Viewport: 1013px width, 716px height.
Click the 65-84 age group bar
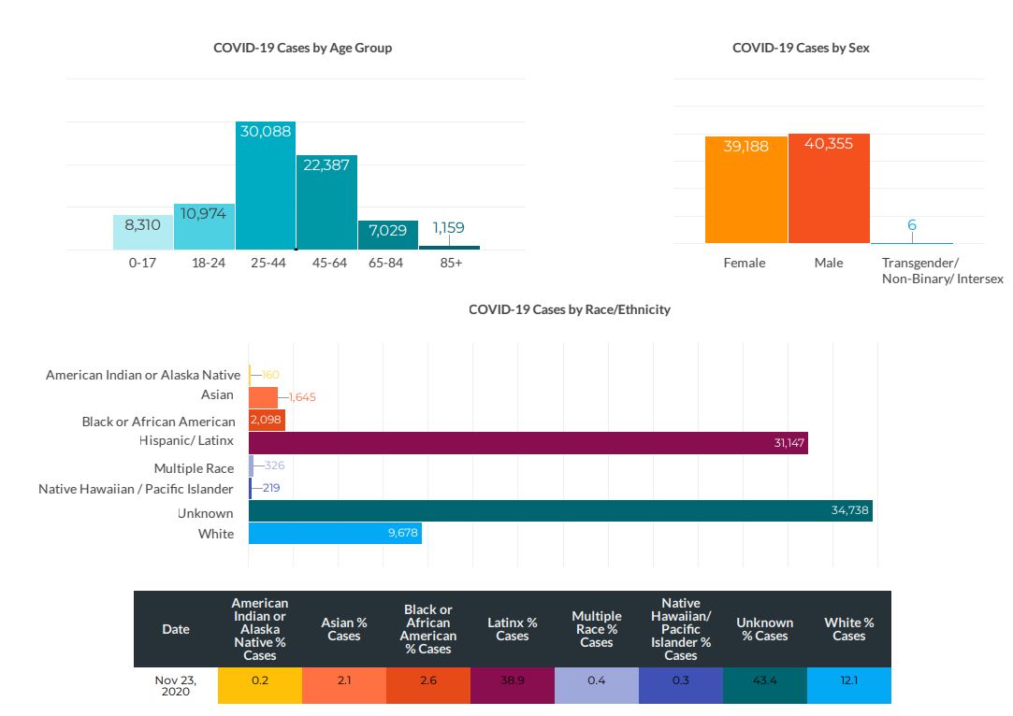tap(387, 236)
